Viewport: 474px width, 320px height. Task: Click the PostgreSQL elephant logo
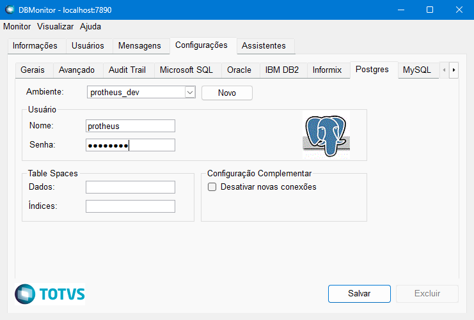(x=326, y=135)
